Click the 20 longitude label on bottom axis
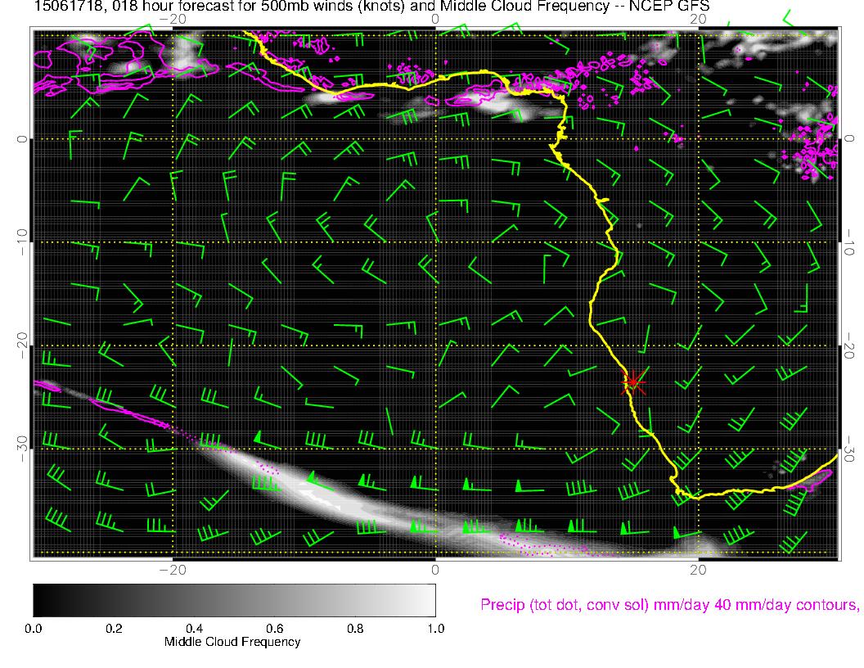Viewport: 864px width, 668px height. [x=698, y=569]
